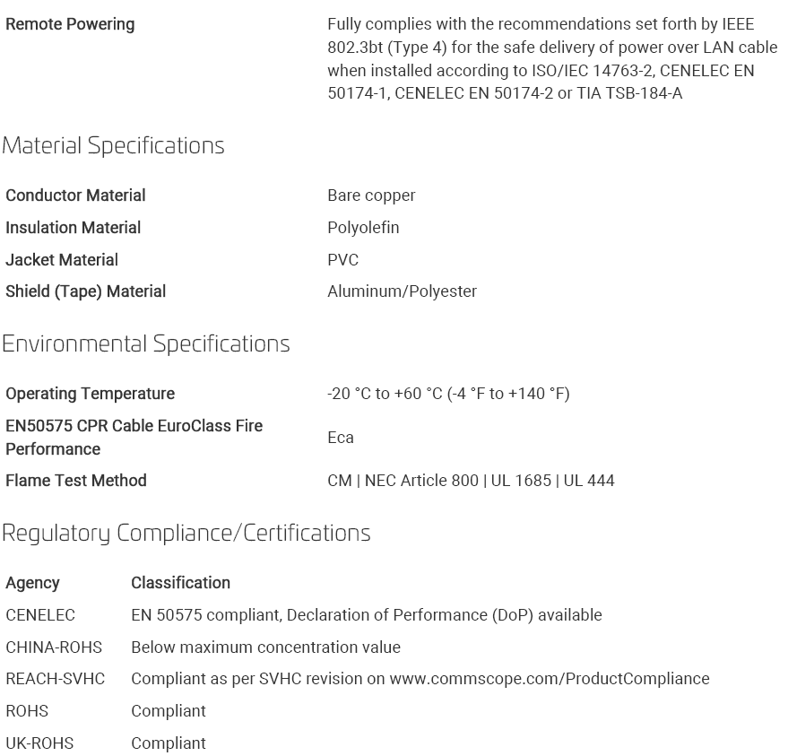788x756 pixels.
Task: Select the Insulation Material row label
Action: pos(73,228)
